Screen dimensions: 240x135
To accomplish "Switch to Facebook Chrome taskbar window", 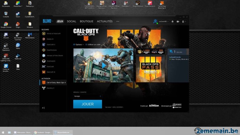I will tap(43, 132).
